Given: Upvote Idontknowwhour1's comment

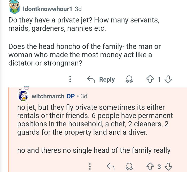Looking at the screenshot, I should click(x=150, y=79).
